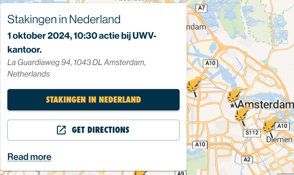Click the Diemen town label
The image size is (294, 175).
tap(279, 140)
